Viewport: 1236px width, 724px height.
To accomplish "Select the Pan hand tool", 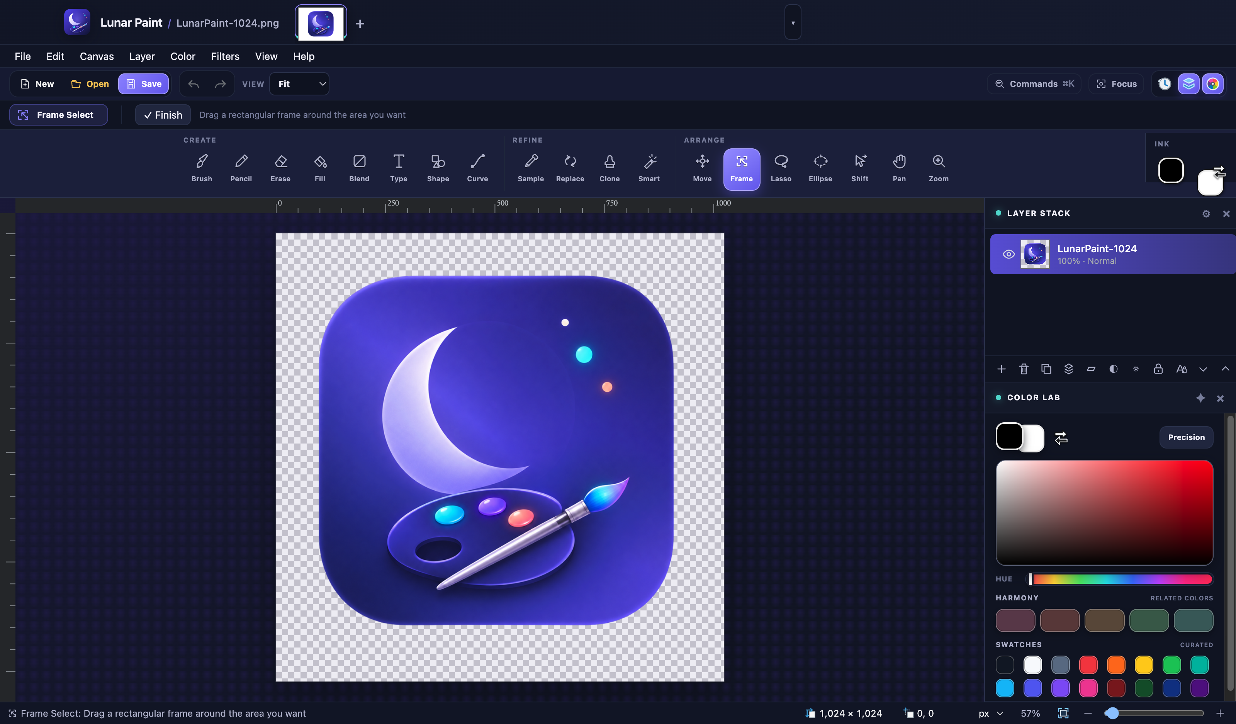I will (899, 169).
